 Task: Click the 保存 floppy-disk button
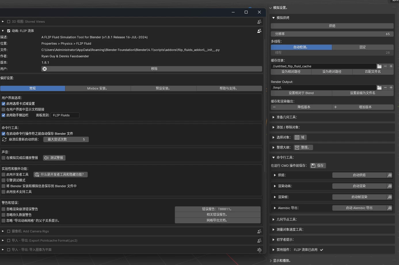pyautogui.click(x=318, y=166)
